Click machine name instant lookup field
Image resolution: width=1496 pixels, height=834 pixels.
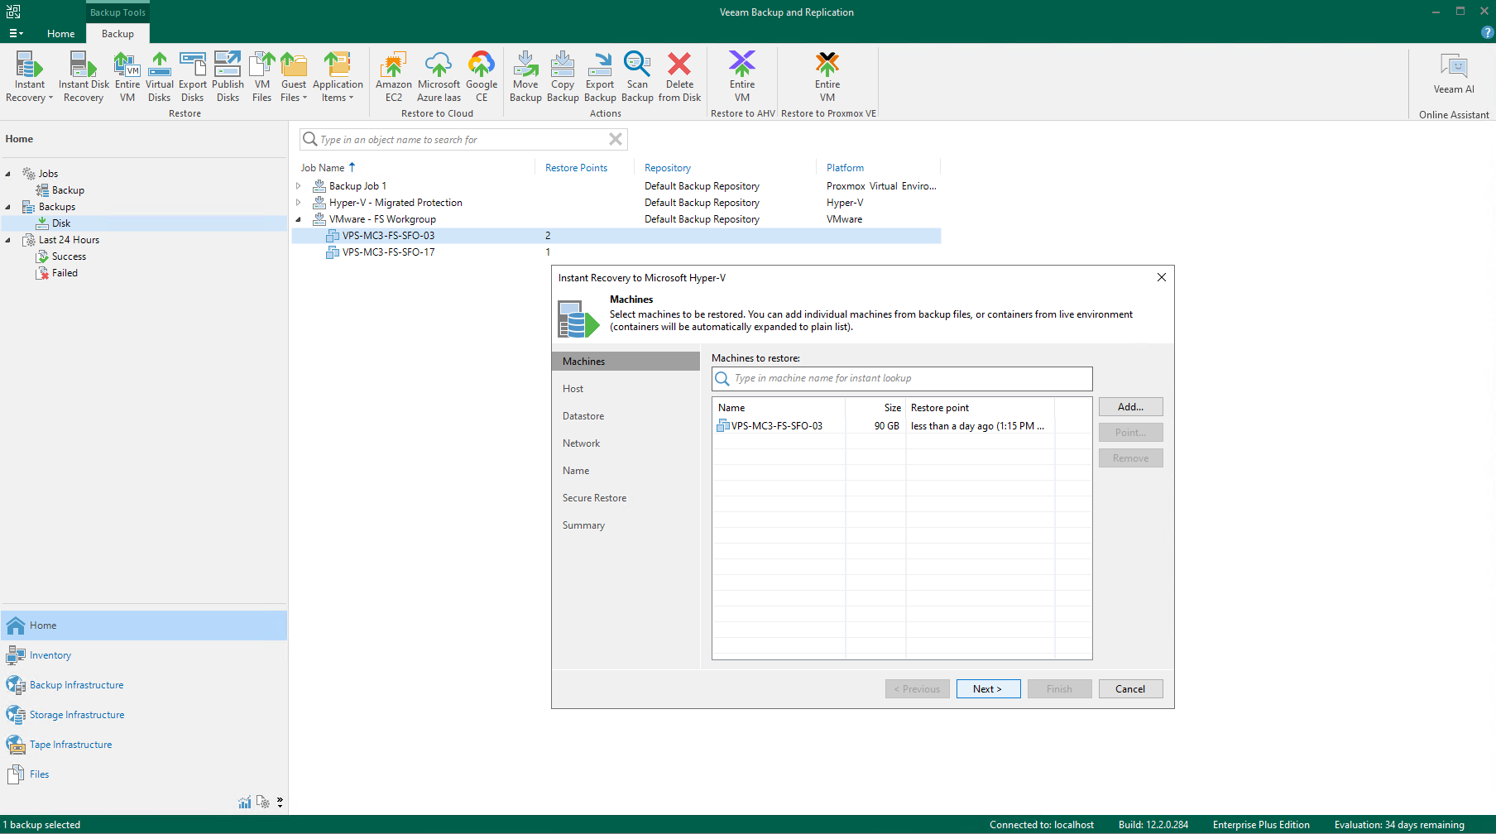902,378
